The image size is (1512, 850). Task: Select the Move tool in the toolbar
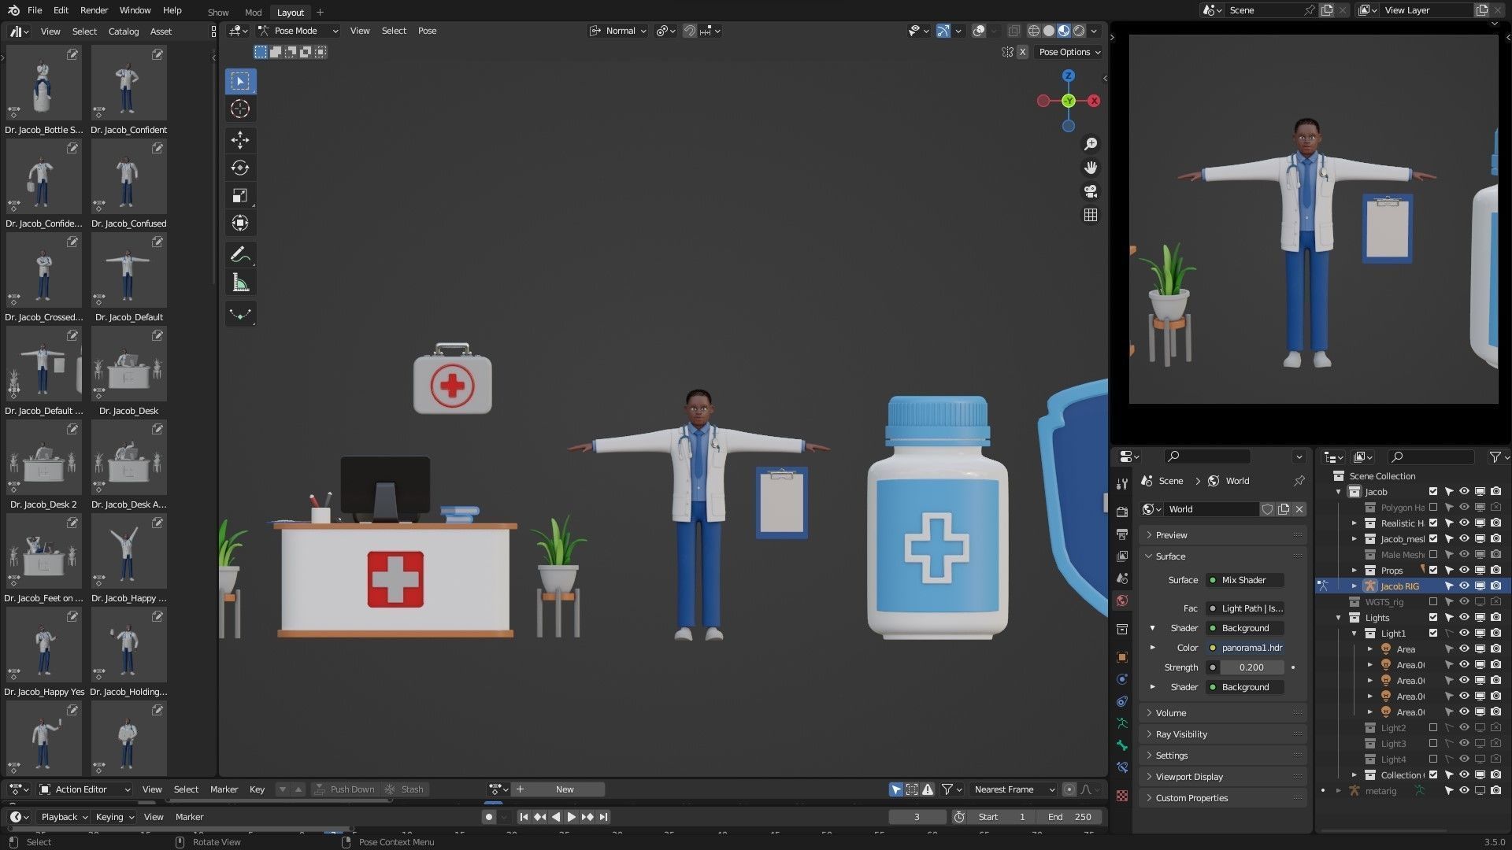click(240, 140)
